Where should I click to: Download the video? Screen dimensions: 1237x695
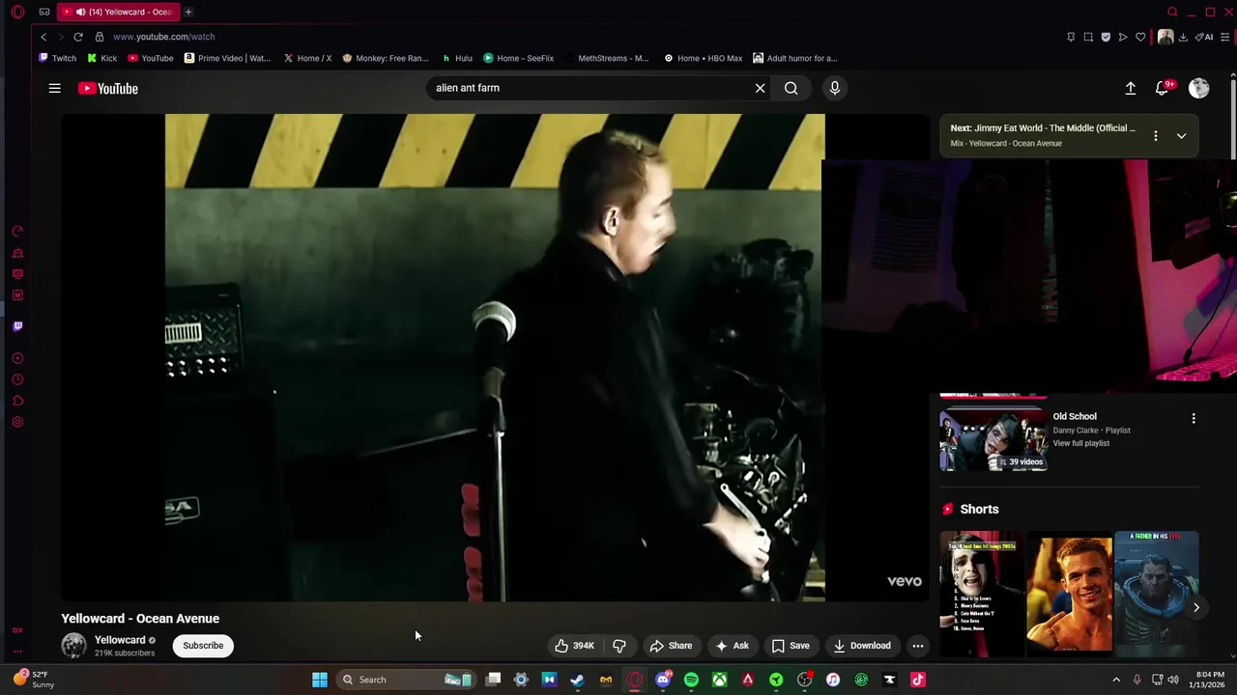pos(862,646)
